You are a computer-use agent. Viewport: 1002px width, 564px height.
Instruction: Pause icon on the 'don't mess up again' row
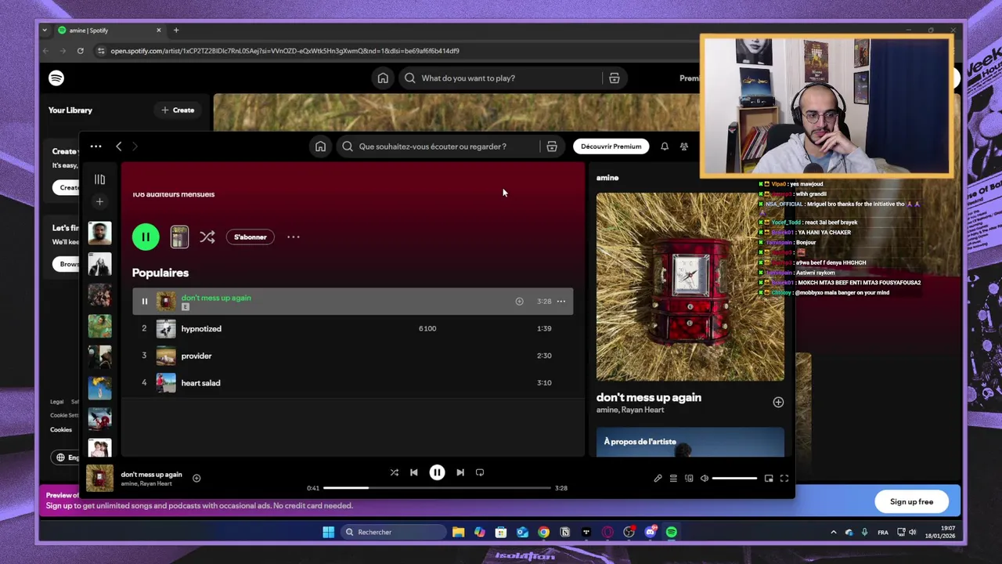(144, 301)
